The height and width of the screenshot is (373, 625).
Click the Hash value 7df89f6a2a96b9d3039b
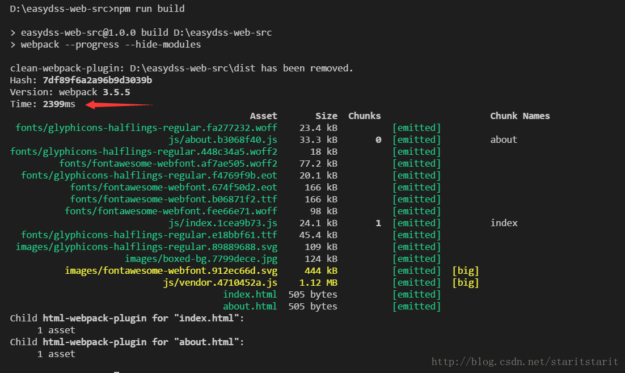pos(97,80)
